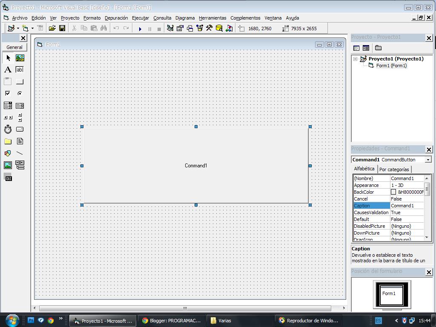
Task: Select the CommandButton tool in the toolbox
Action: click(20, 81)
